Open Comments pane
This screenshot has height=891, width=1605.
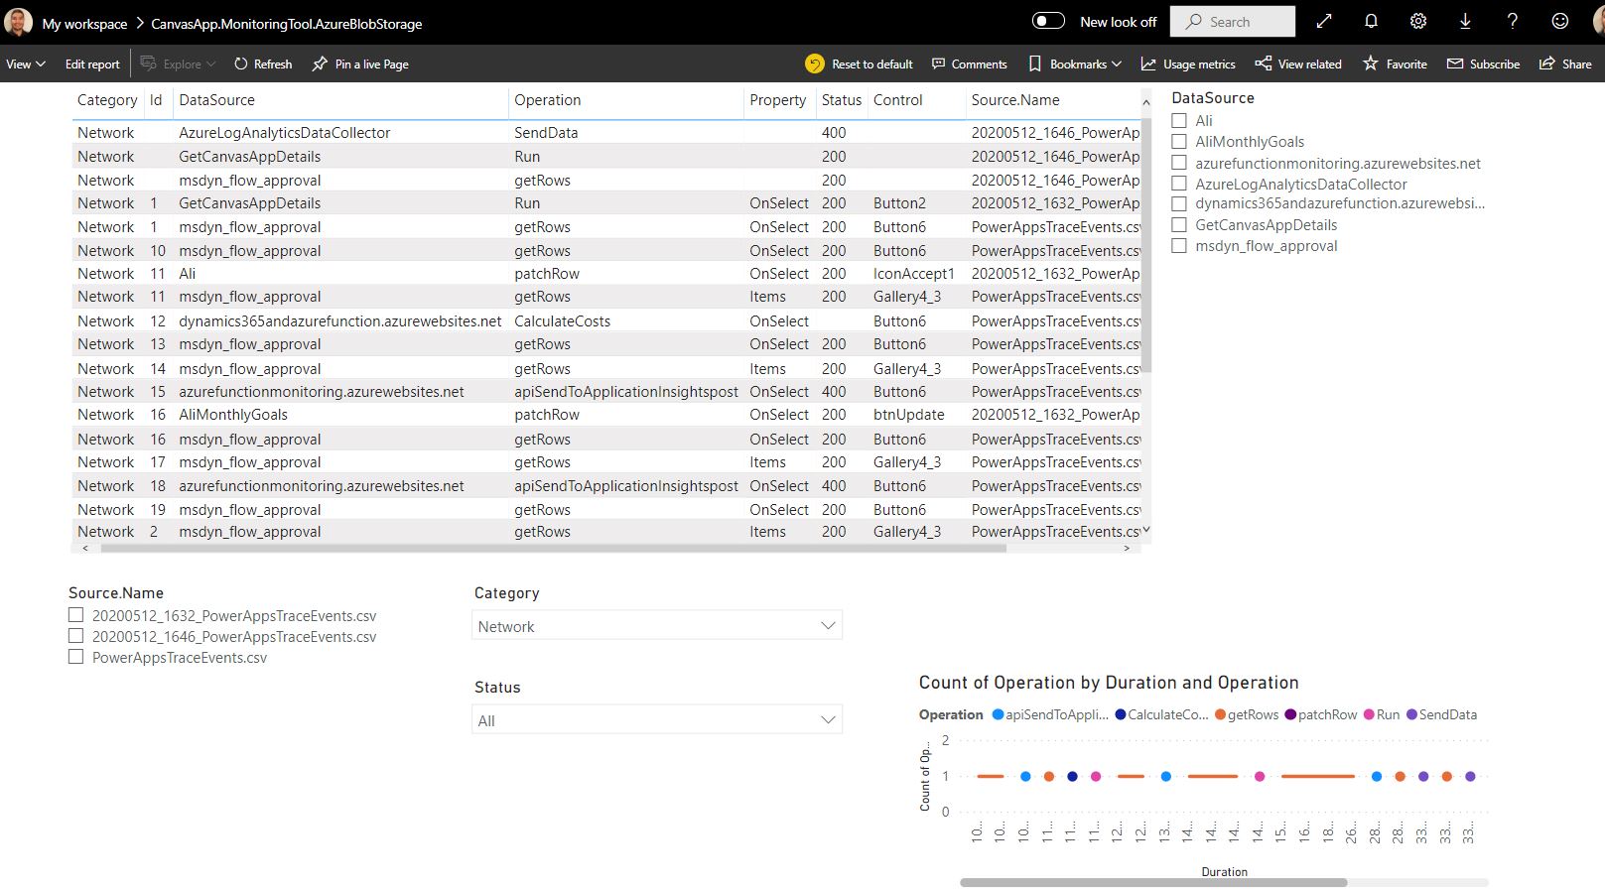click(x=970, y=64)
